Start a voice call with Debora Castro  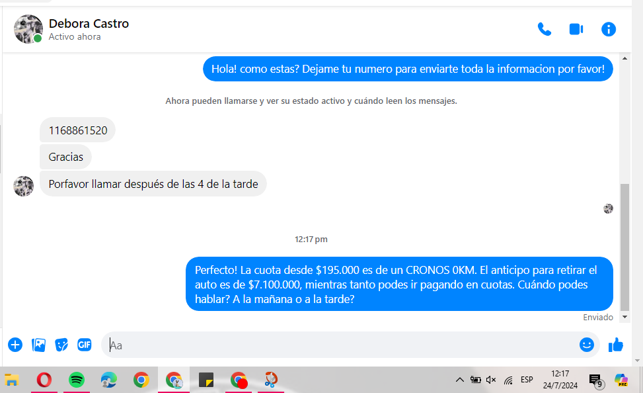point(544,29)
